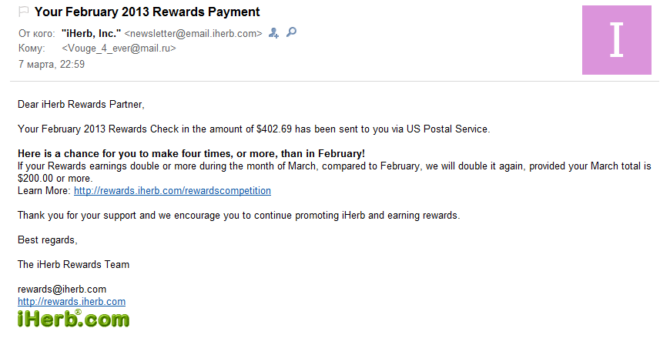Click sender name "iHerb, Inc."
This screenshot has width=670, height=355.
91,34
